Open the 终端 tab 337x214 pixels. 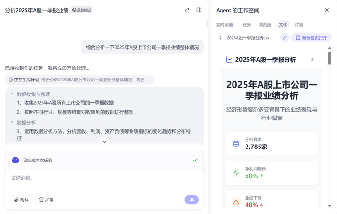[x=299, y=25]
